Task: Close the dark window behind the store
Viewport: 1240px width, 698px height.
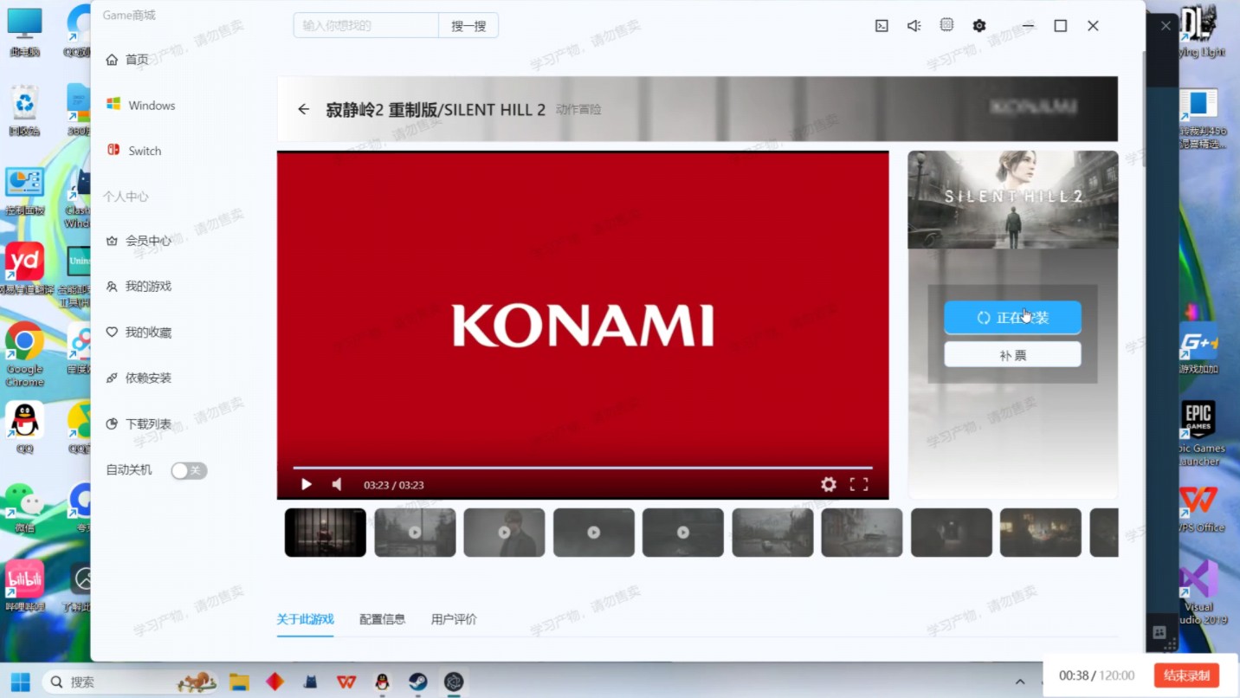Action: pos(1166,26)
